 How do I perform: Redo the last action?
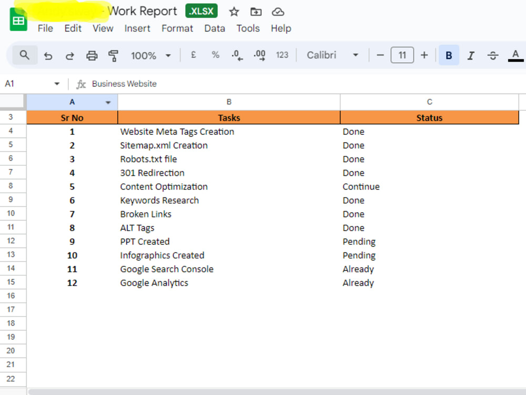70,55
